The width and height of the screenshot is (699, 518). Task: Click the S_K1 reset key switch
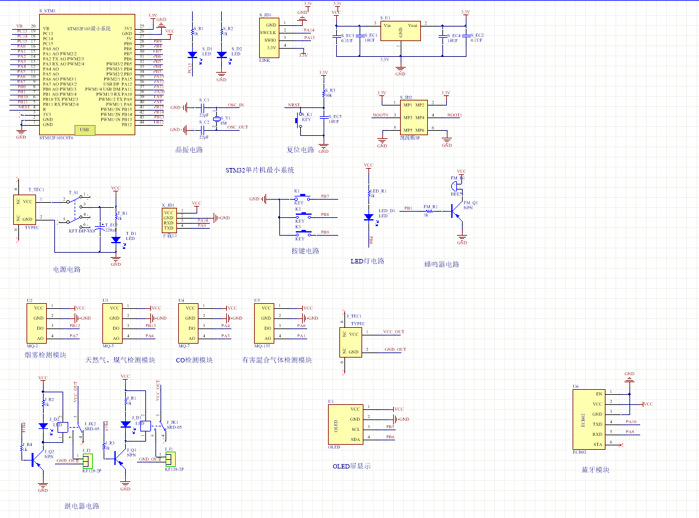tap(300, 119)
